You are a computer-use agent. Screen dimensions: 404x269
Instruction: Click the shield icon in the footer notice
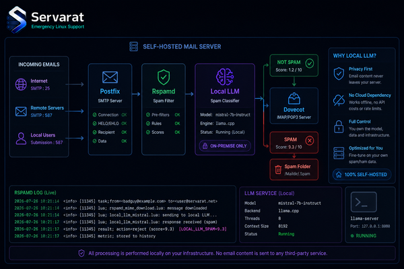tap(81, 254)
